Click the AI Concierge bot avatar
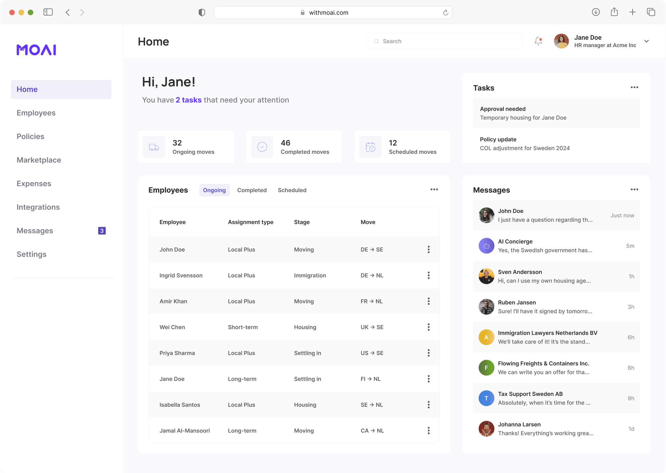The width and height of the screenshot is (666, 473). [486, 246]
